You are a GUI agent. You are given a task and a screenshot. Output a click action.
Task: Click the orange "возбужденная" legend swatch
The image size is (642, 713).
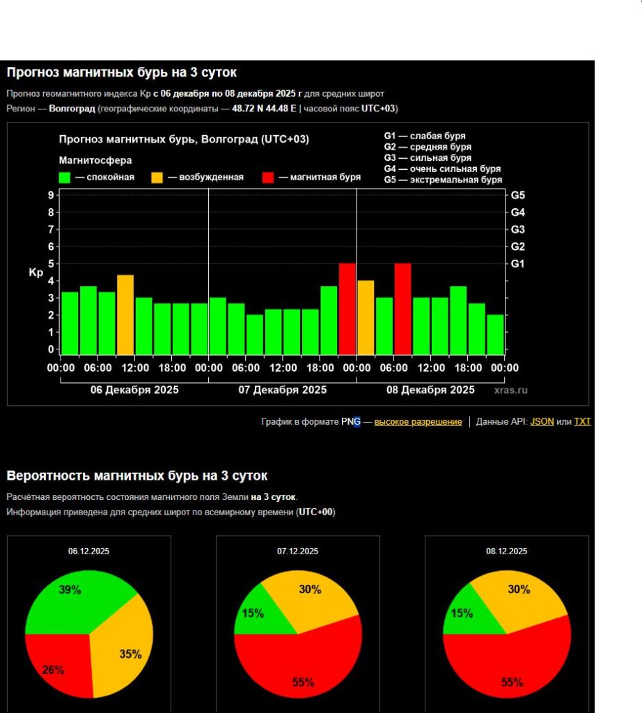(157, 178)
